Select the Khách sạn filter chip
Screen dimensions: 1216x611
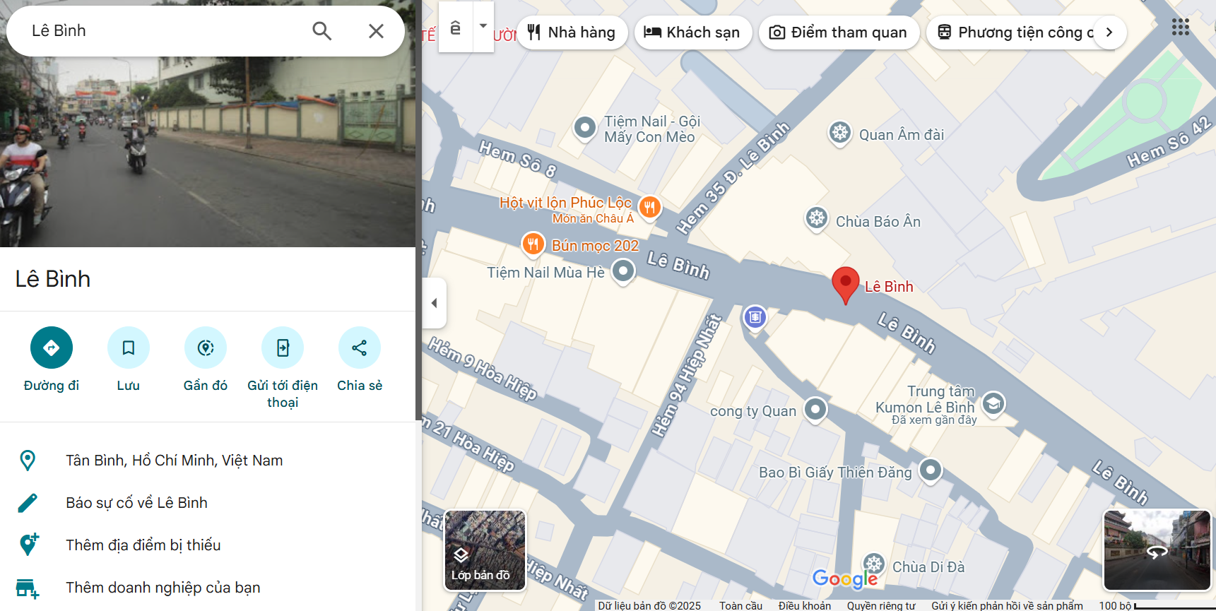(x=692, y=32)
